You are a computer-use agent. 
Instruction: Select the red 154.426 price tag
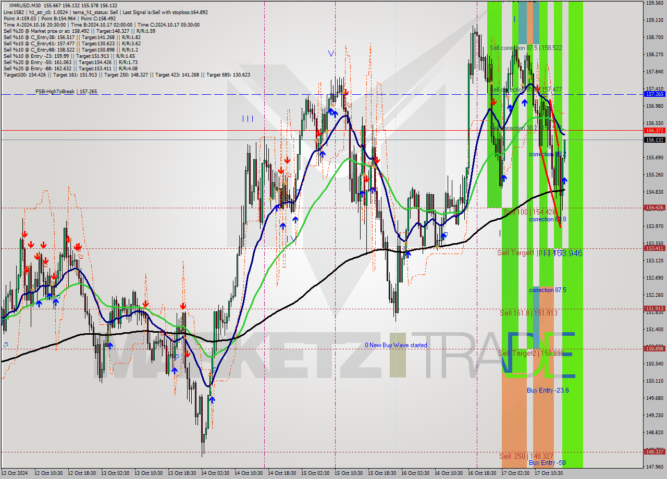[654, 208]
